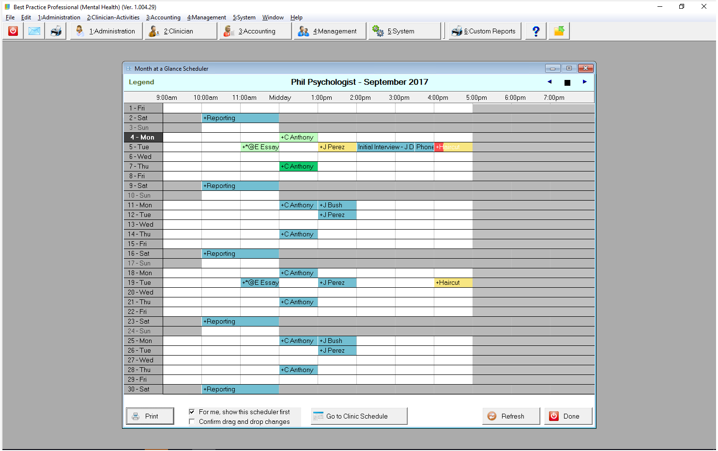Jump to current month with black square
This screenshot has width=718, height=451.
(x=567, y=83)
